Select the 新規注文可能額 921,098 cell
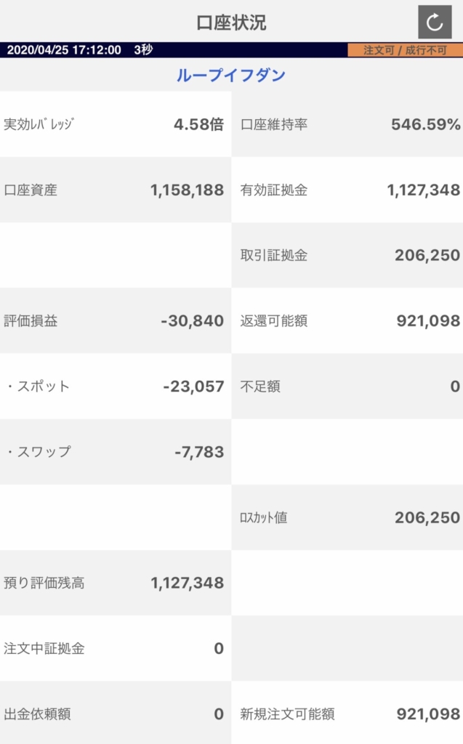The image size is (463, 744). coord(347,713)
